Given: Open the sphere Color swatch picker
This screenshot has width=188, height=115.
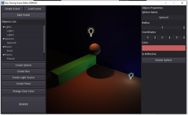Looking at the screenshot, I should 164,48.
